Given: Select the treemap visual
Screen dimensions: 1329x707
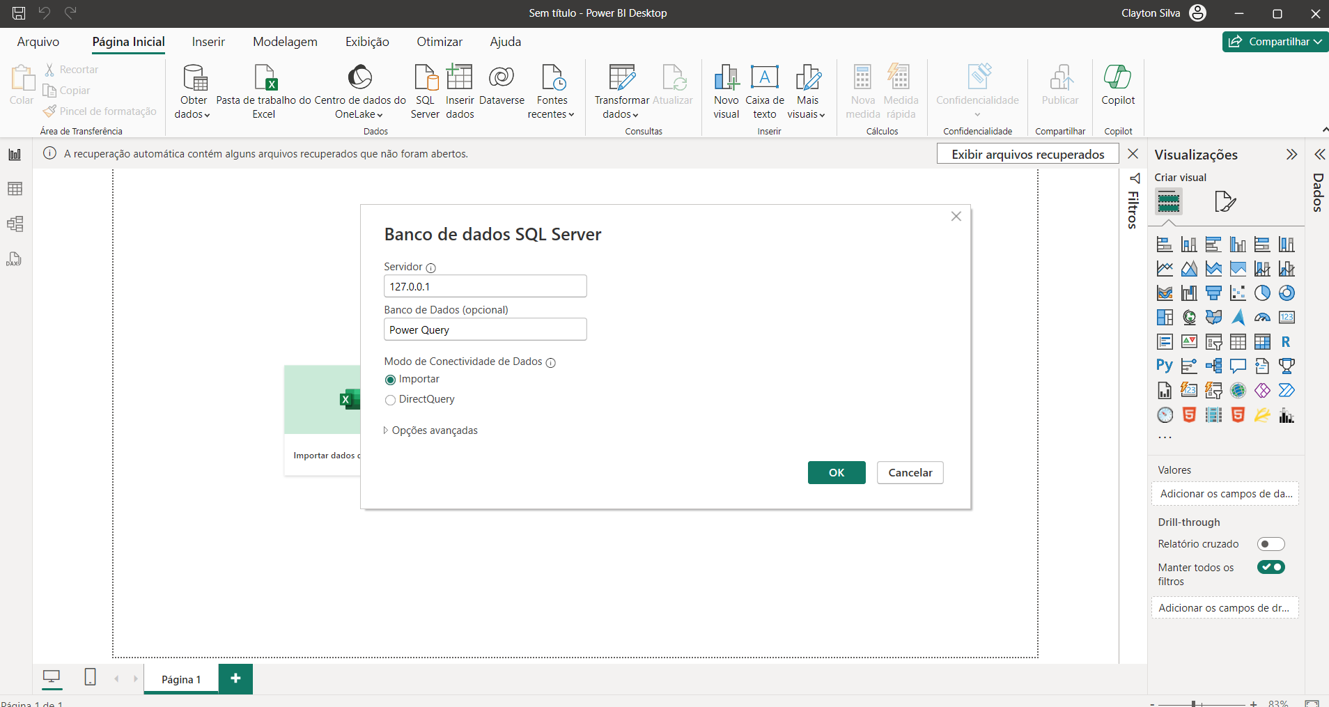Looking at the screenshot, I should tap(1165, 318).
